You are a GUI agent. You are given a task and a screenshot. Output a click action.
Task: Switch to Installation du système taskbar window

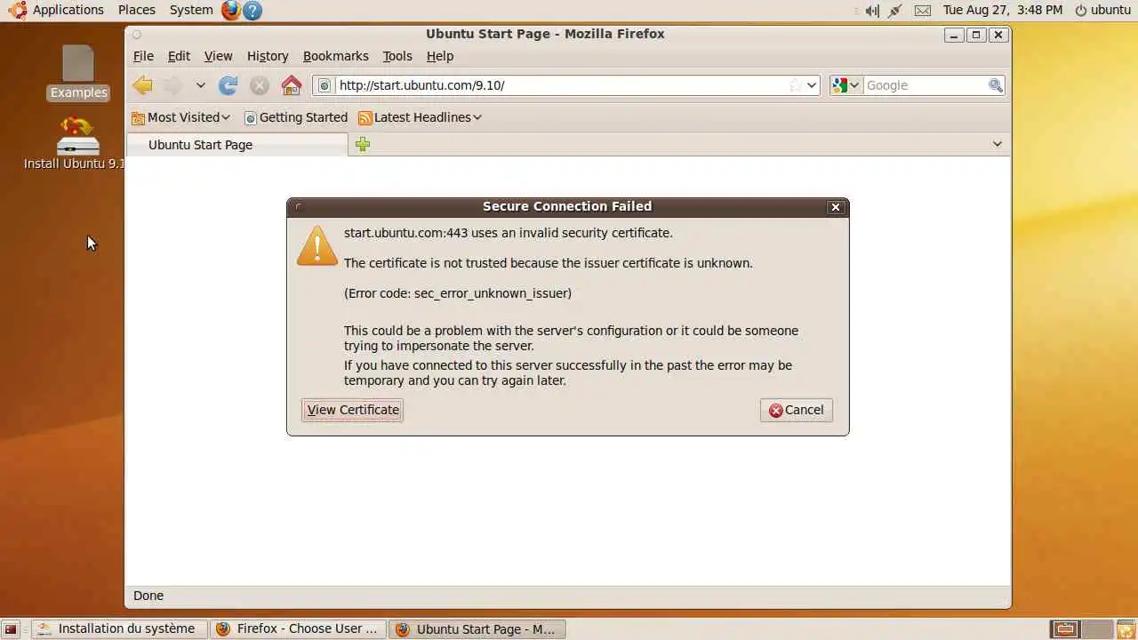click(x=119, y=628)
